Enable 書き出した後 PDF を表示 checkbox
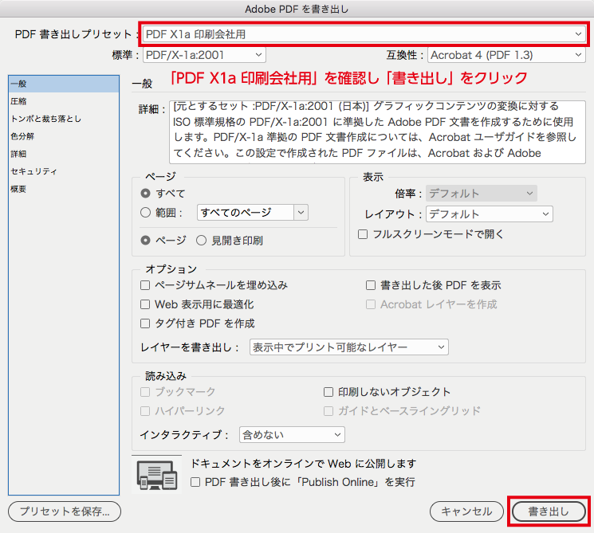Image resolution: width=594 pixels, height=533 pixels. pyautogui.click(x=371, y=285)
